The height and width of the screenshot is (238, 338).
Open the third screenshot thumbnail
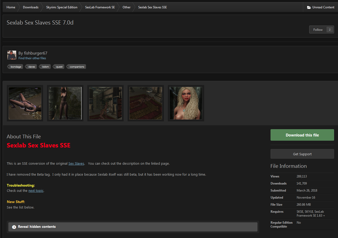[x=105, y=103]
